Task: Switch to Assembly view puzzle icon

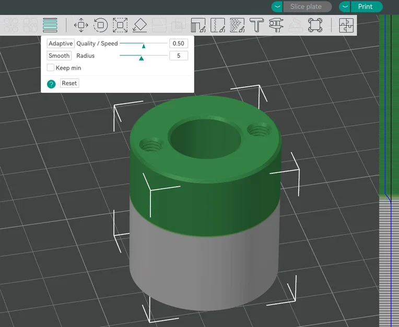Action: (x=346, y=25)
